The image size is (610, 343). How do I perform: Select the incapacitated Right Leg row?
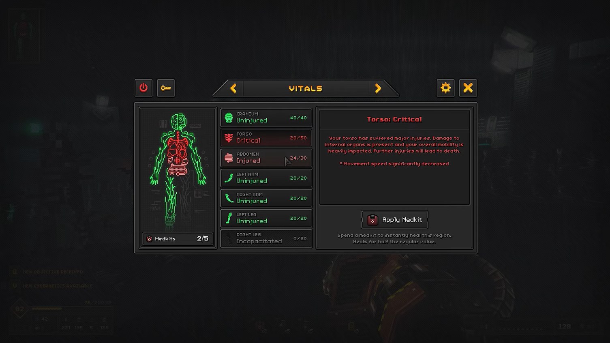pos(266,238)
